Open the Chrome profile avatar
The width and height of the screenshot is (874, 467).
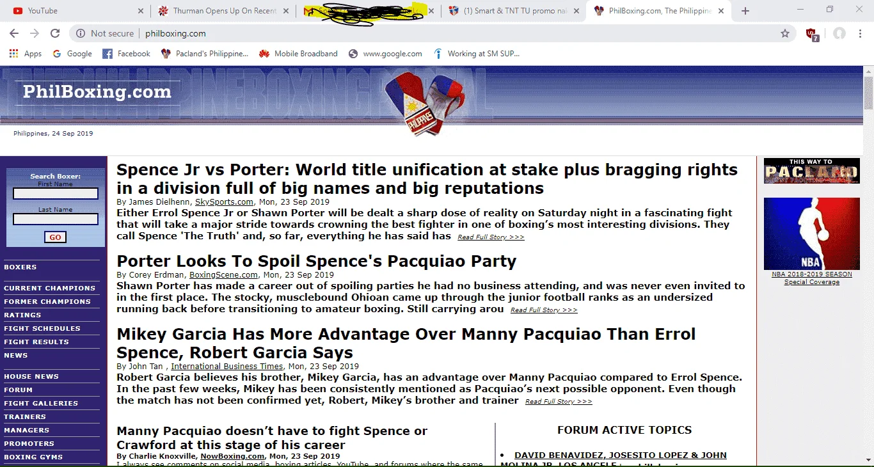(x=839, y=33)
